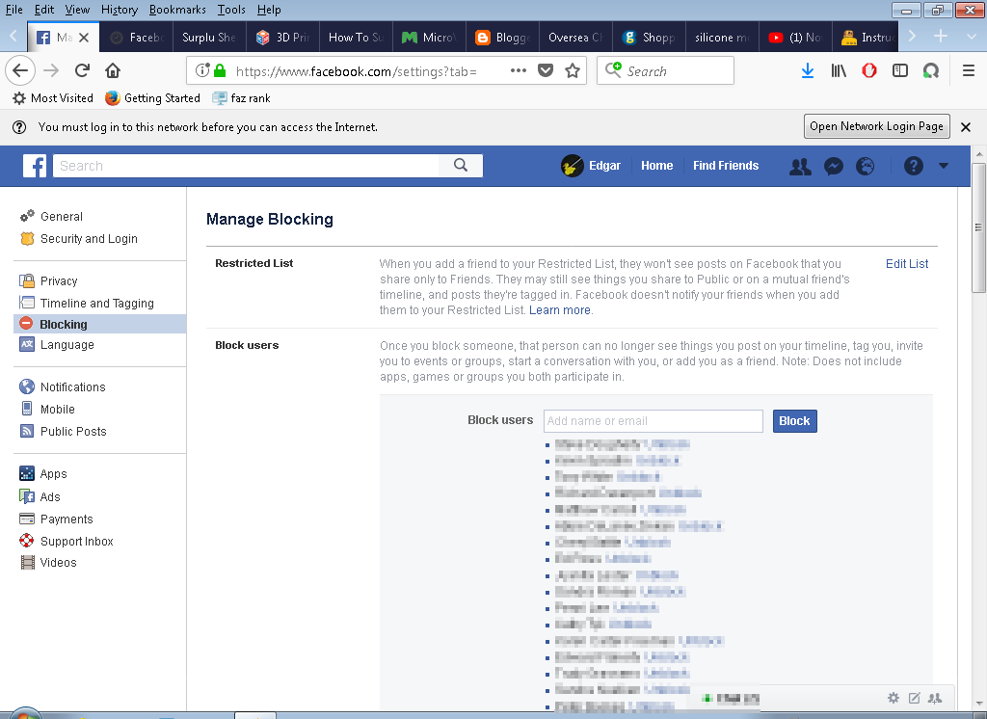Start new message with compose icon in chat bar
Image resolution: width=987 pixels, height=719 pixels.
click(x=914, y=698)
